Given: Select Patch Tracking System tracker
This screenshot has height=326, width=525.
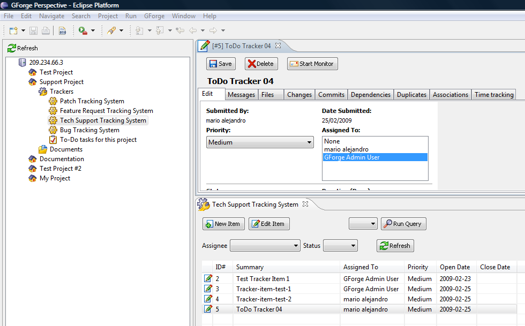Looking at the screenshot, I should (x=92, y=101).
